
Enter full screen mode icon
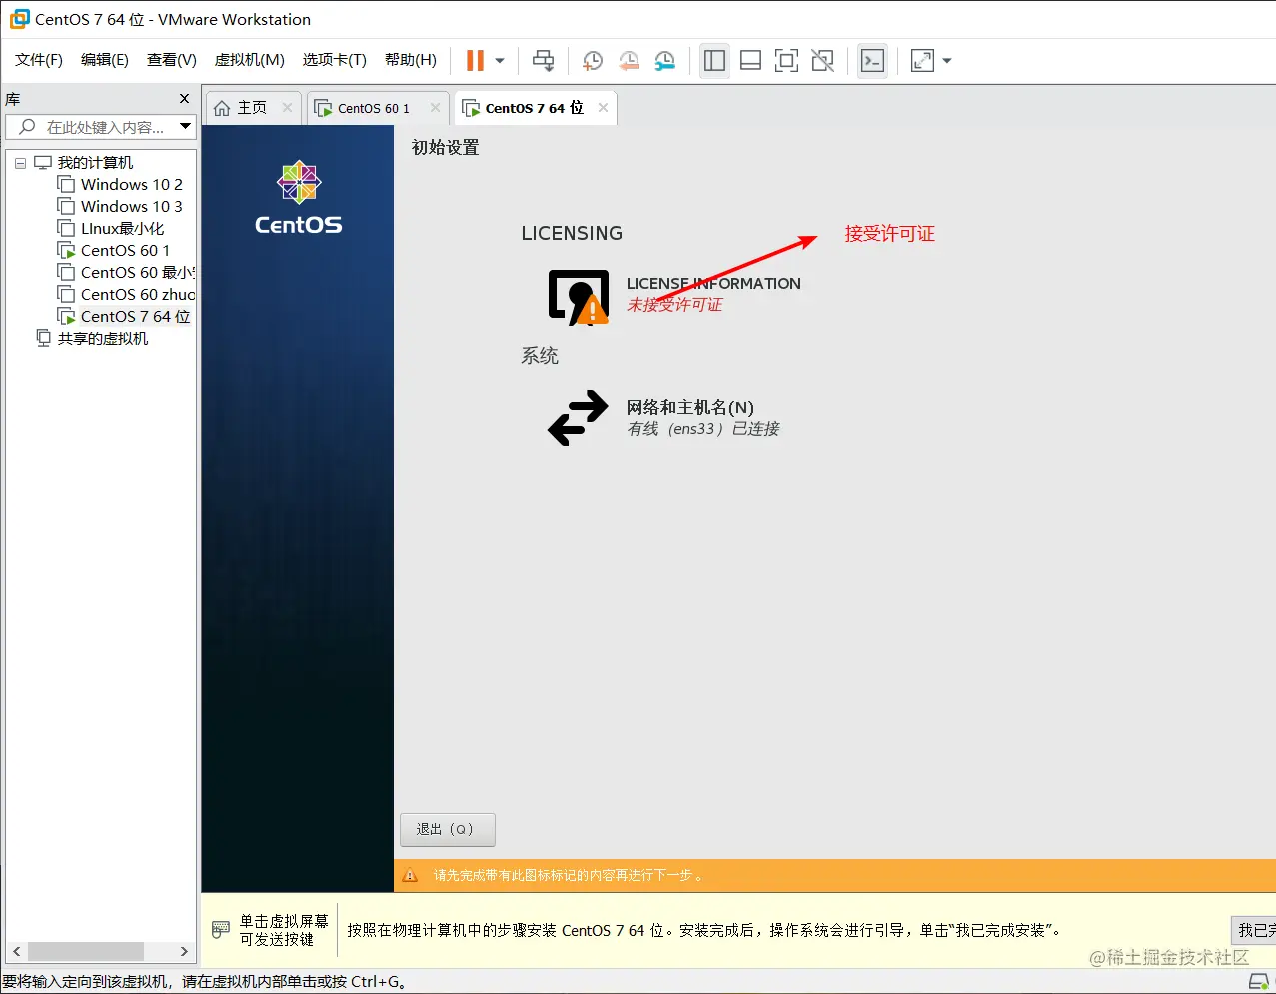pyautogui.click(x=787, y=61)
